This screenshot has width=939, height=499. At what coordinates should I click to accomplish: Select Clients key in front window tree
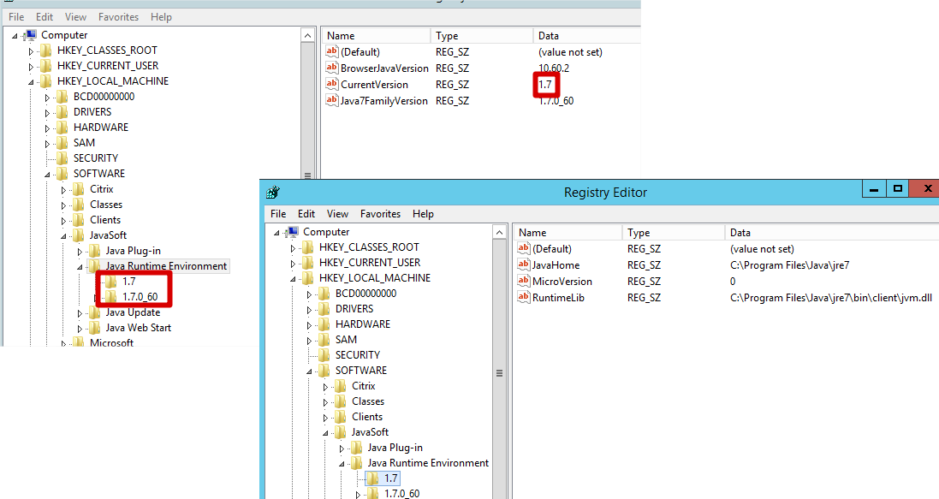367,417
